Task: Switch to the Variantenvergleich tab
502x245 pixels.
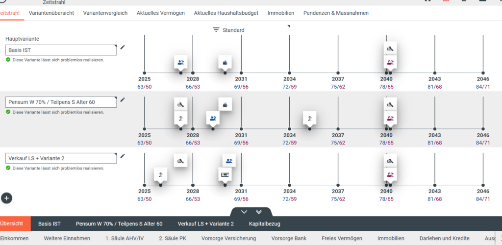Action: pyautogui.click(x=105, y=13)
